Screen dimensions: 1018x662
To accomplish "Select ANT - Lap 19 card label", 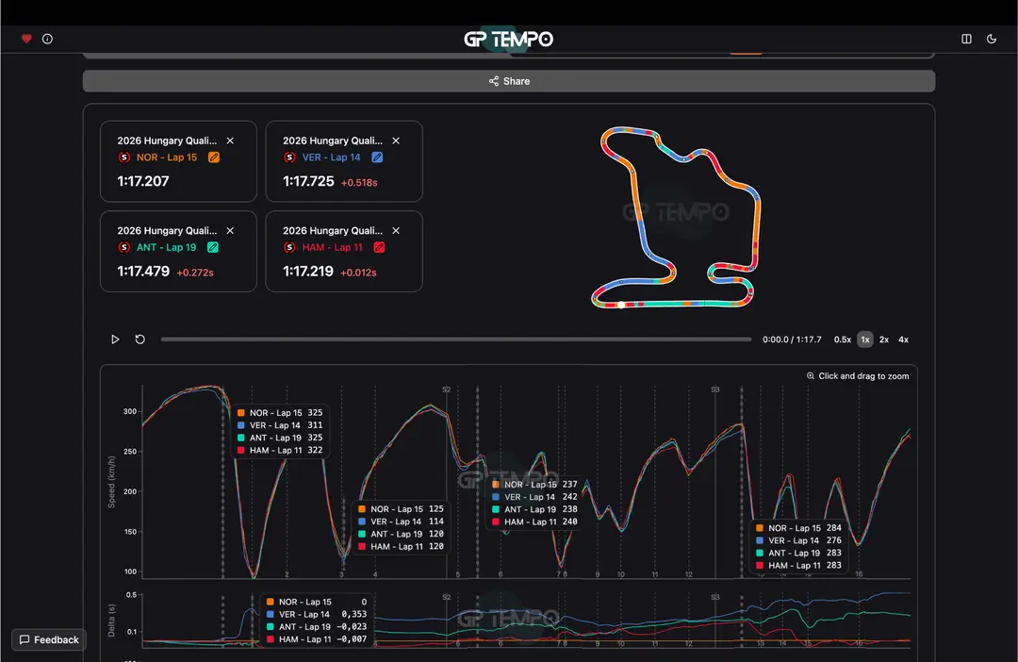I will [166, 247].
